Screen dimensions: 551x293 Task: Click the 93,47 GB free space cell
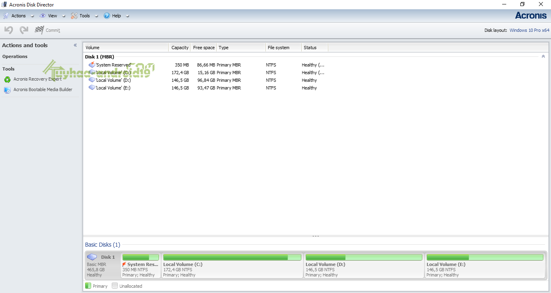[x=206, y=88]
